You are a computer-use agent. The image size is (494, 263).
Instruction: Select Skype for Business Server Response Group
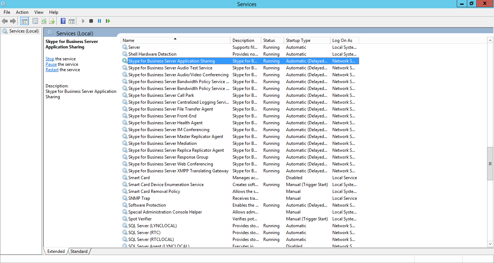click(240, 157)
